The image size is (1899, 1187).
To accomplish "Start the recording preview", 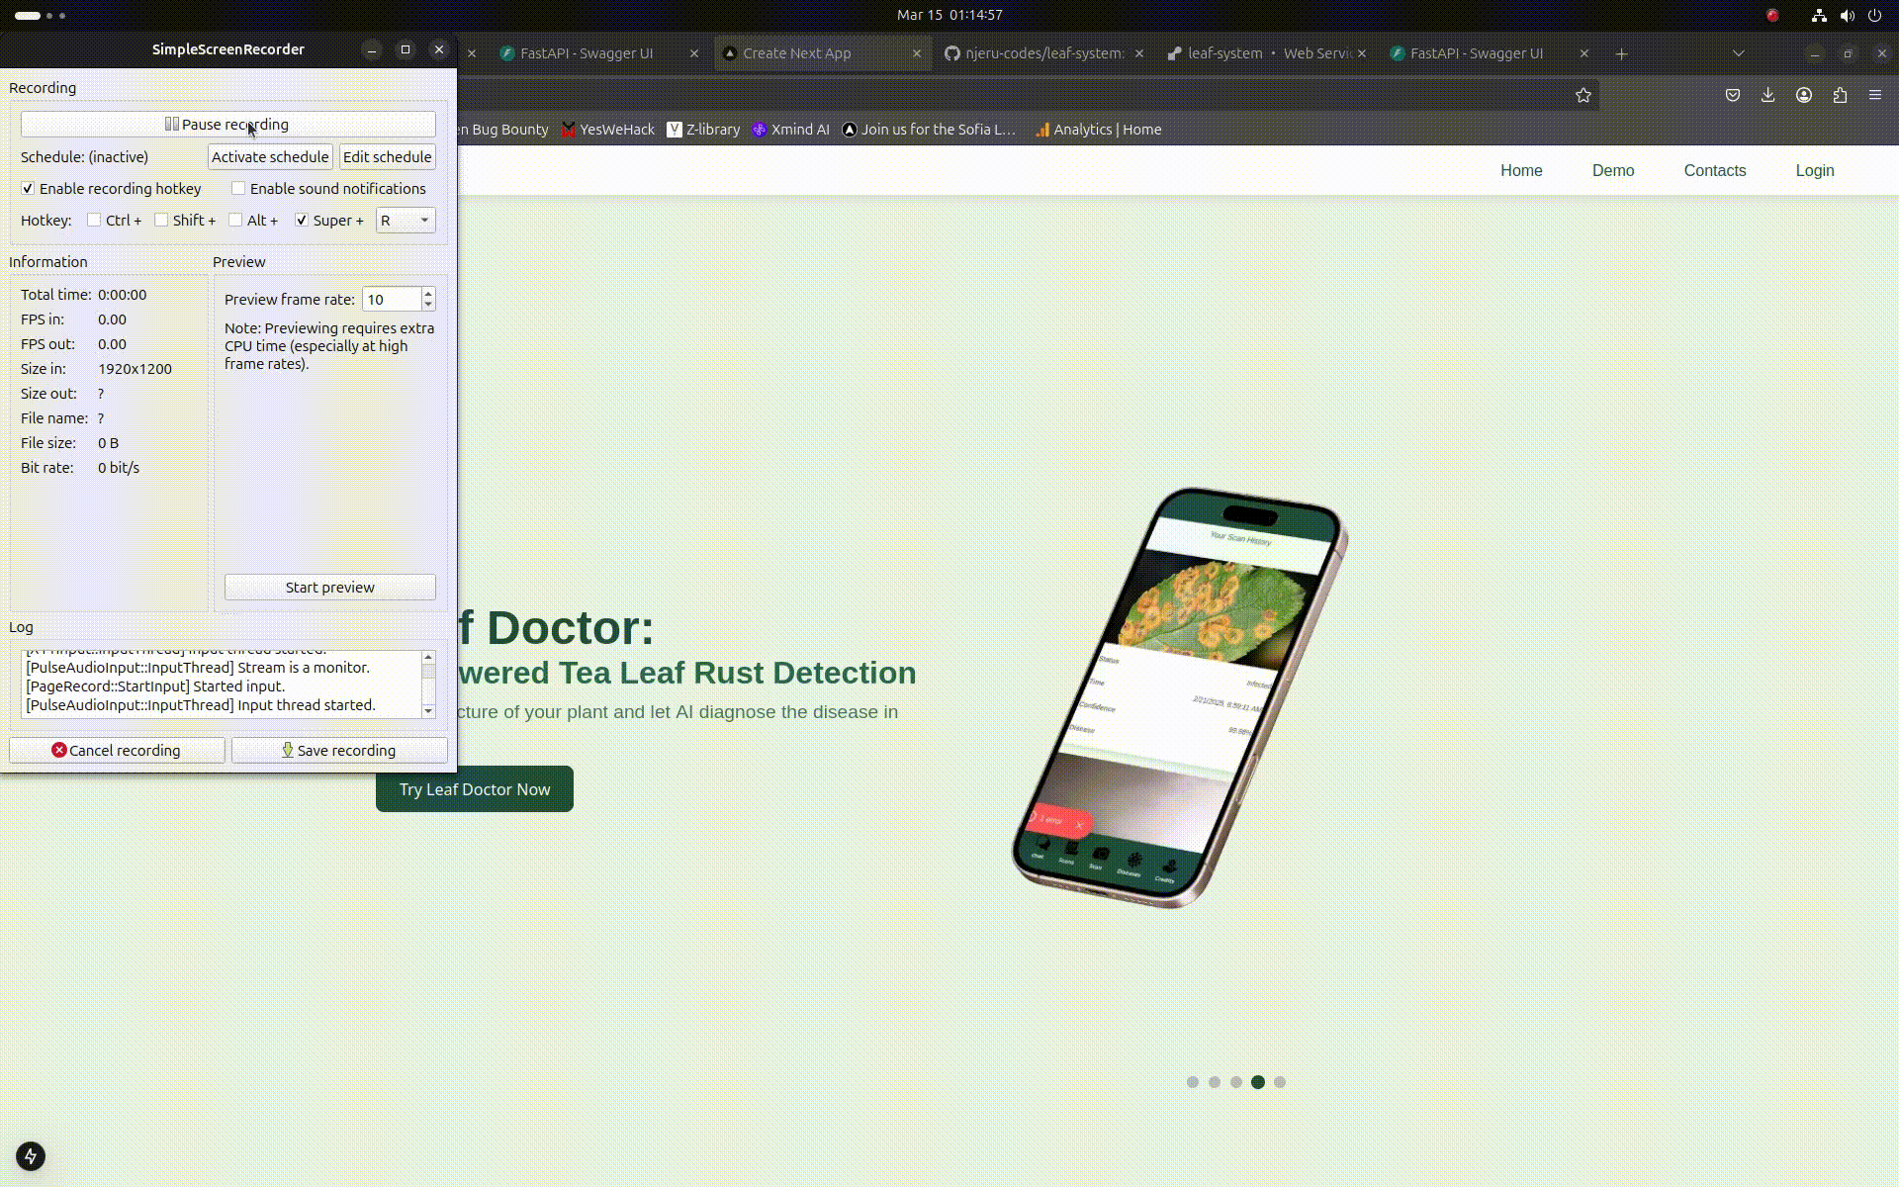I will [329, 588].
